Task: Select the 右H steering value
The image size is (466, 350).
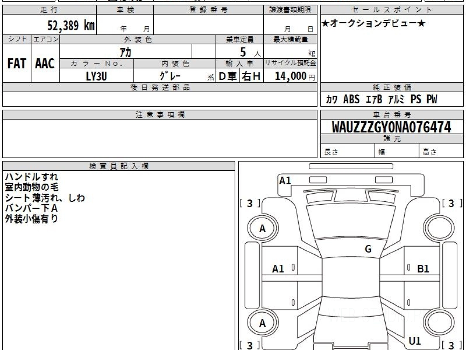Action: coord(252,77)
